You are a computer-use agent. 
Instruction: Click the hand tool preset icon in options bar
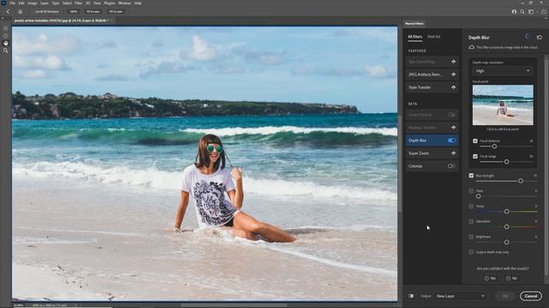tap(20, 11)
